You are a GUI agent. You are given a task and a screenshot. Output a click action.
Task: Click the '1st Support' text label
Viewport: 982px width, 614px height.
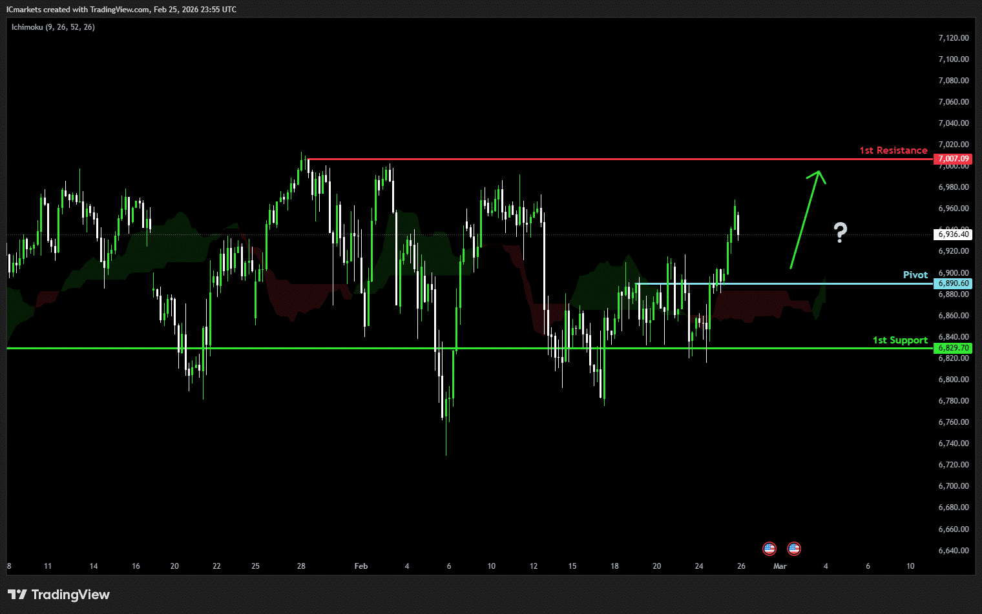tap(900, 340)
